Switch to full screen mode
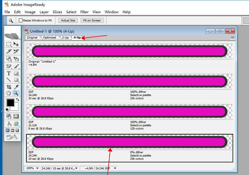The height and width of the screenshot is (175, 249). pyautogui.click(x=17, y=130)
